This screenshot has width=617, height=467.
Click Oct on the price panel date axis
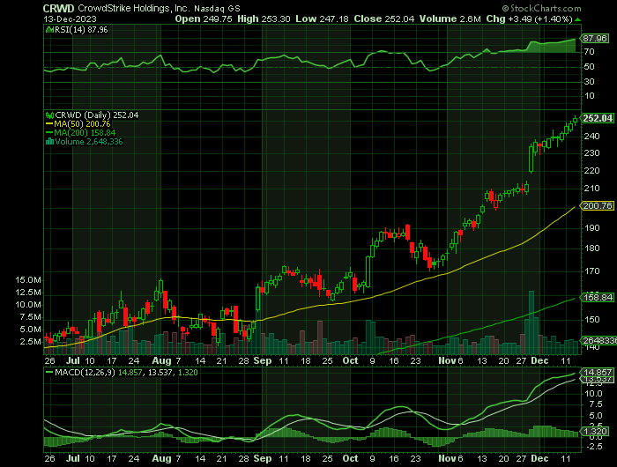click(350, 360)
